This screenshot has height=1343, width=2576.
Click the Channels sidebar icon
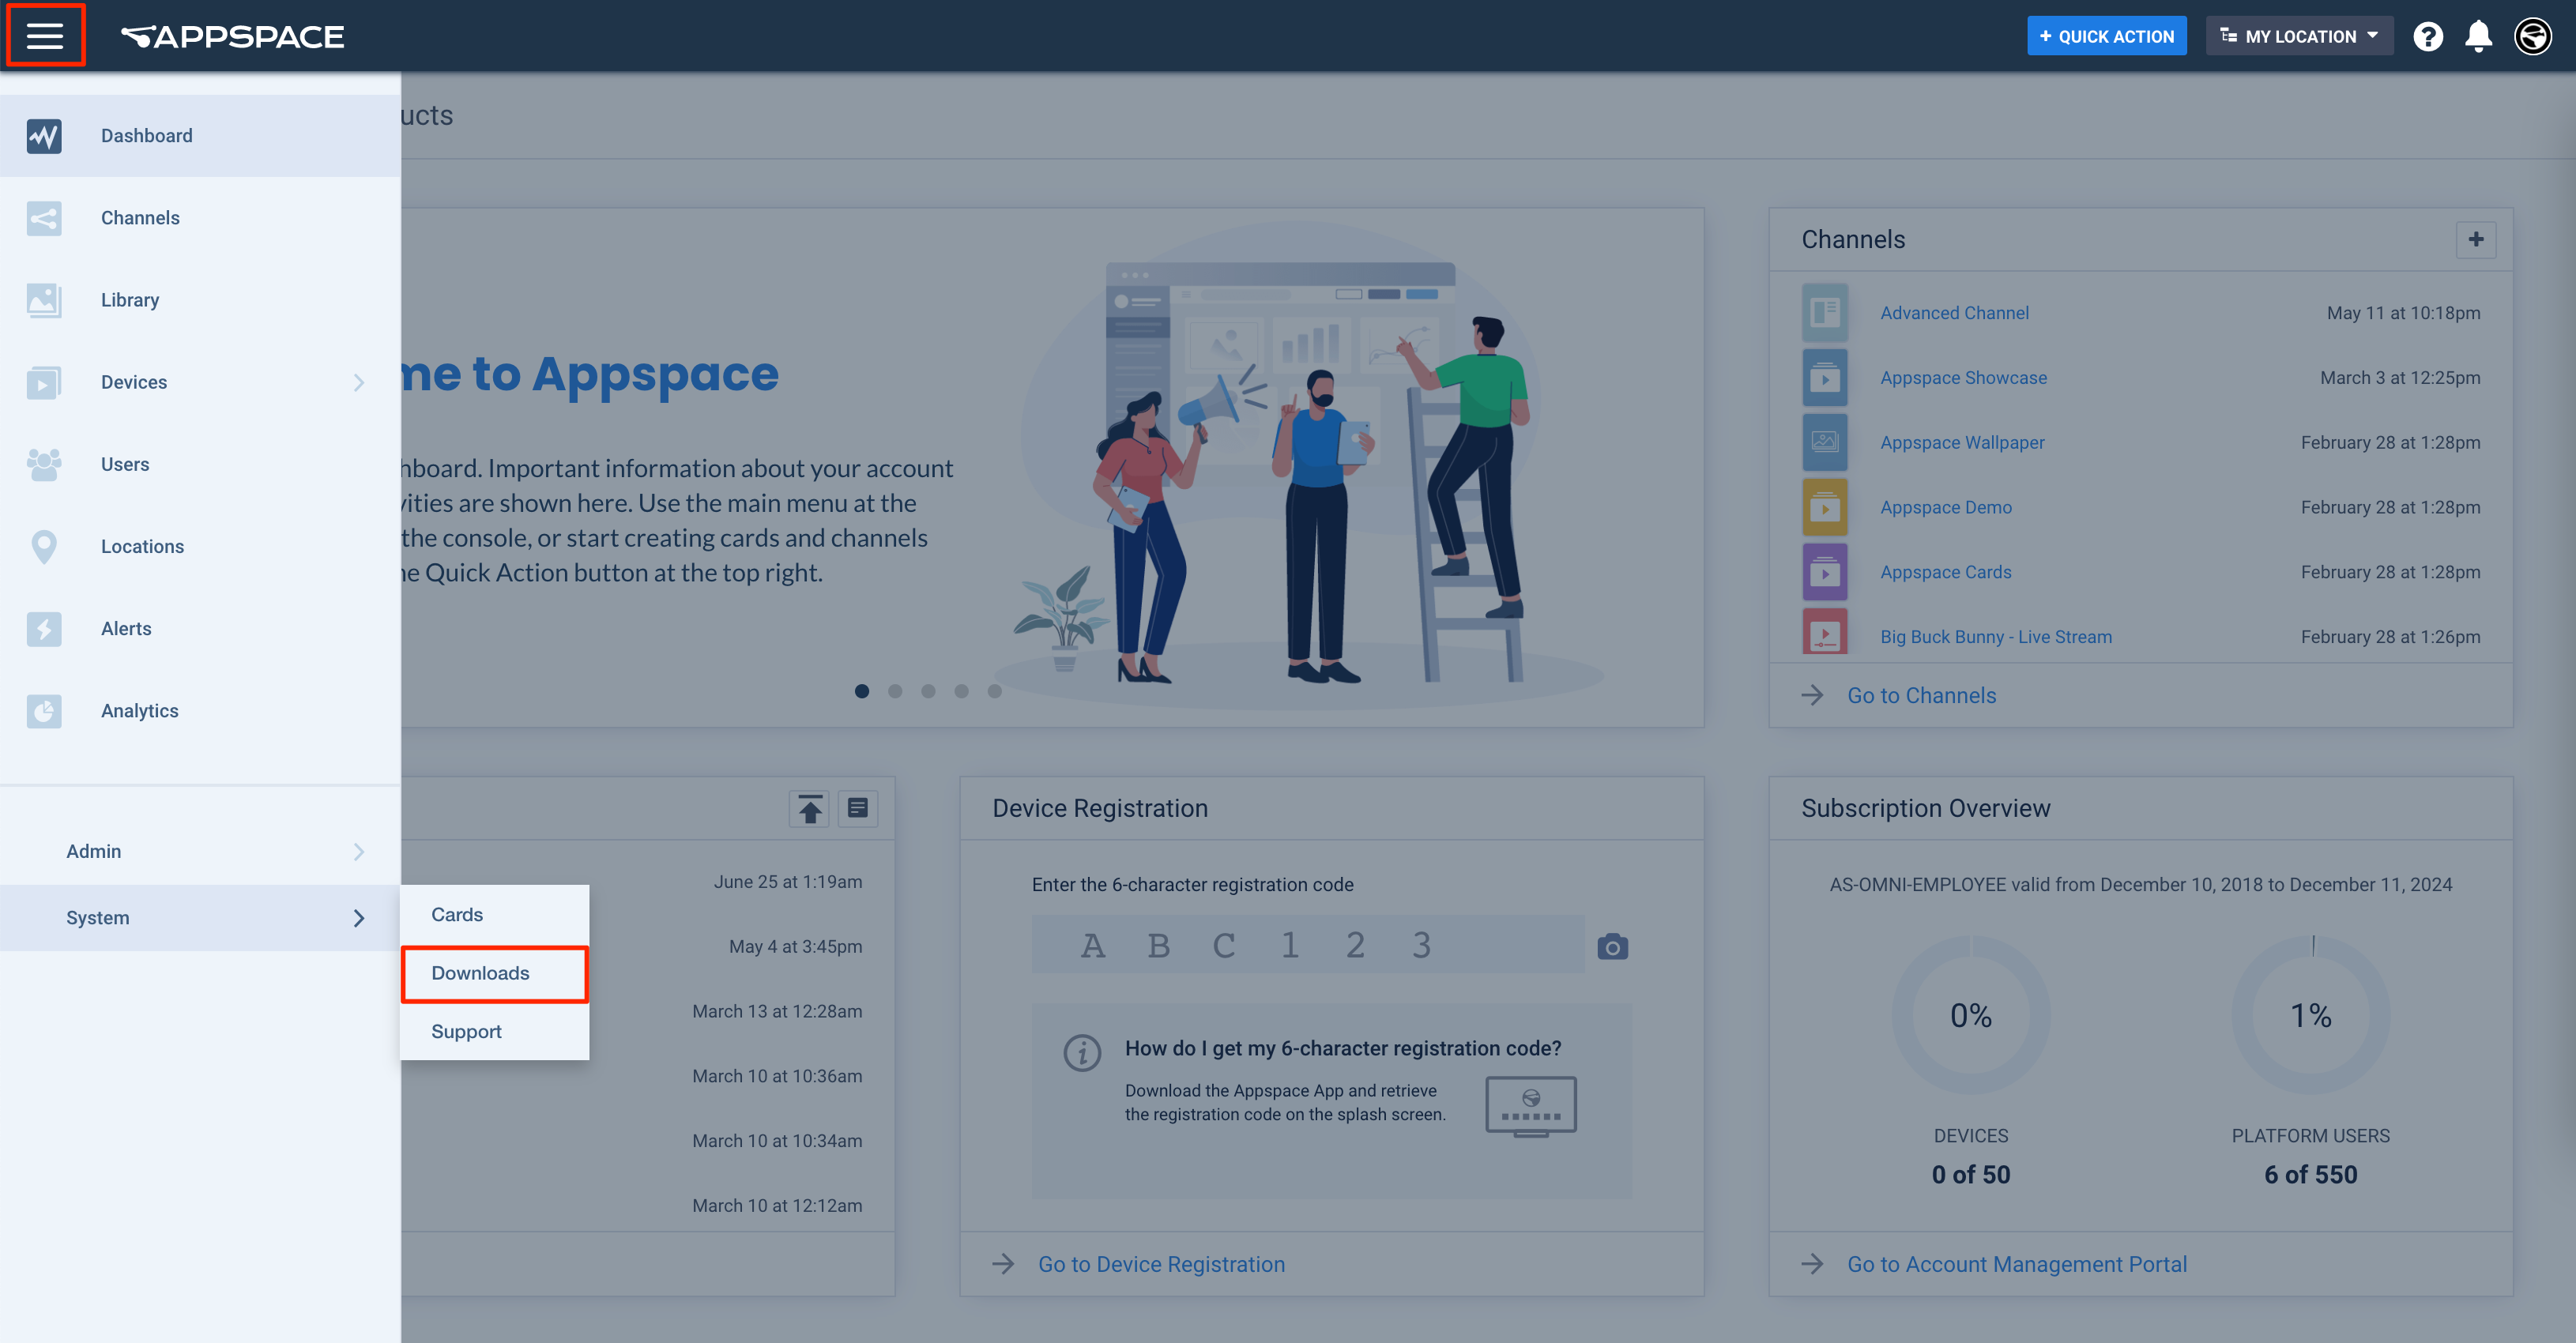tap(44, 218)
